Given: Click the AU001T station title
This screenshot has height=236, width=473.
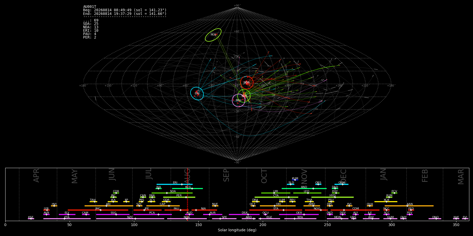Looking at the screenshot, I should 90,7.
